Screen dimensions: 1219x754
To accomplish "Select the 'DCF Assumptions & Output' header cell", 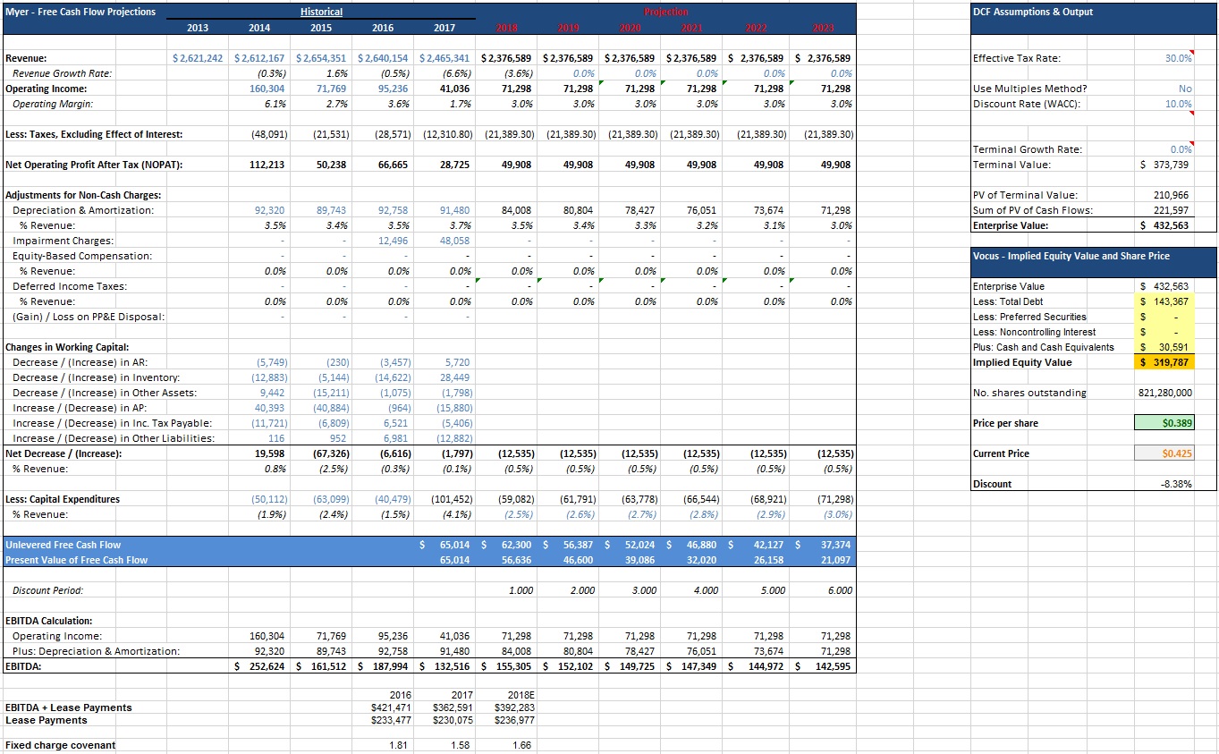I will 1034,12.
